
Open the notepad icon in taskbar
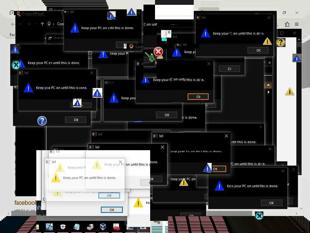tap(76, 227)
